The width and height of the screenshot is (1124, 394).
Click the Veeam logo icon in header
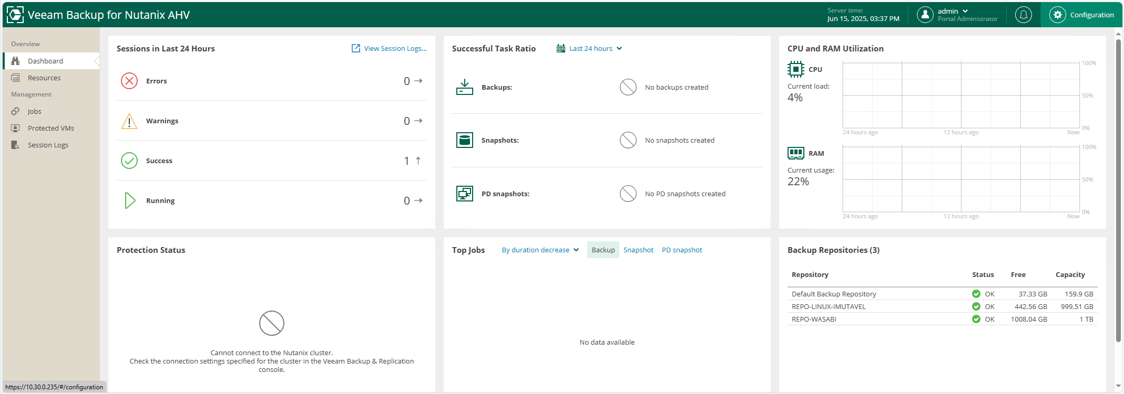(x=15, y=15)
